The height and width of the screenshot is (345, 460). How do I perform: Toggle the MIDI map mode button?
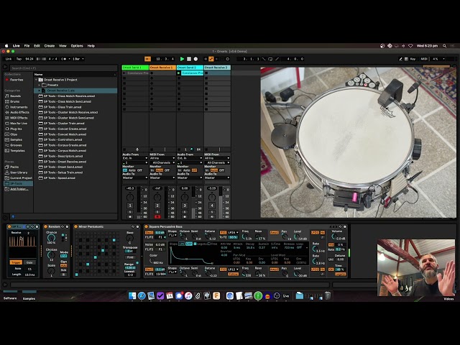click(424, 59)
